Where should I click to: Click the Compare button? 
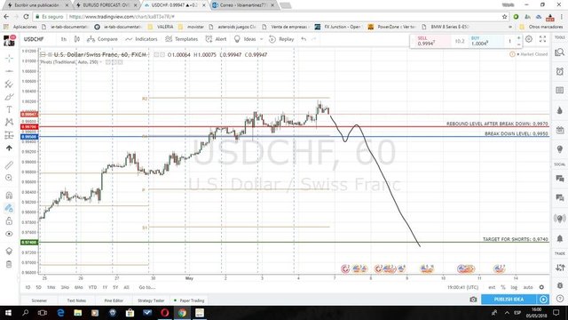click(103, 39)
